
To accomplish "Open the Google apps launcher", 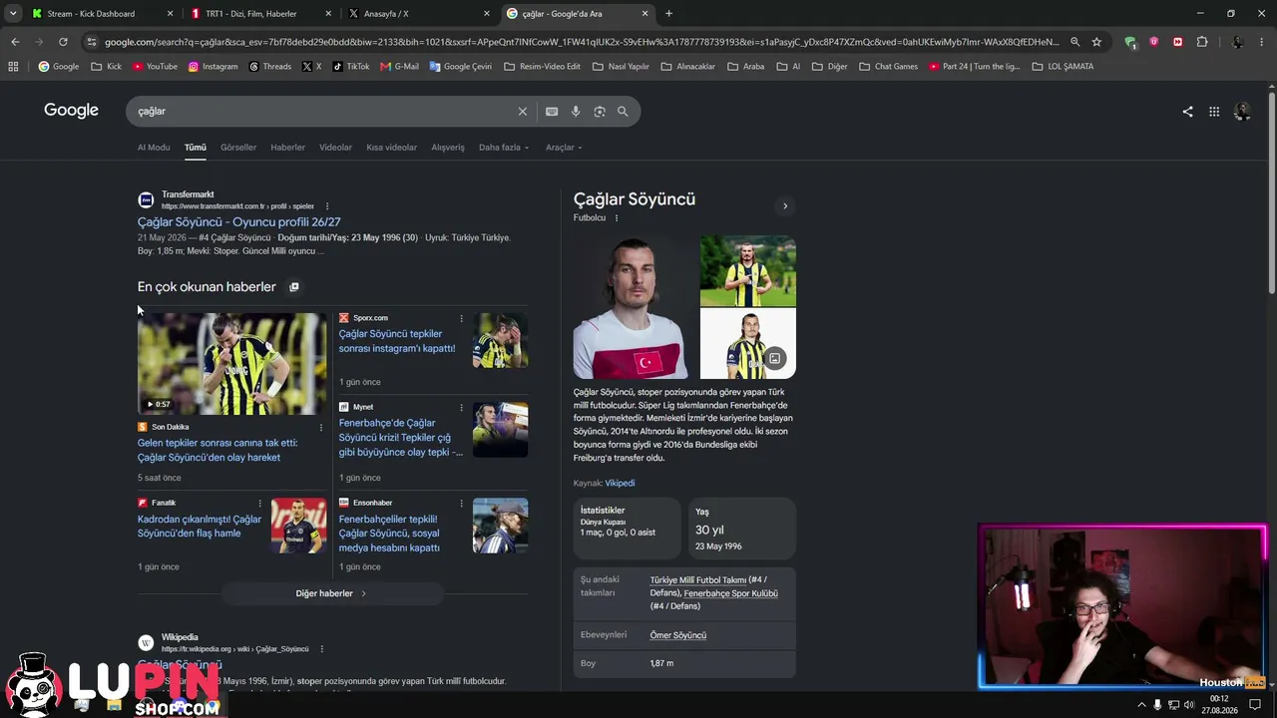I will [x=1214, y=112].
